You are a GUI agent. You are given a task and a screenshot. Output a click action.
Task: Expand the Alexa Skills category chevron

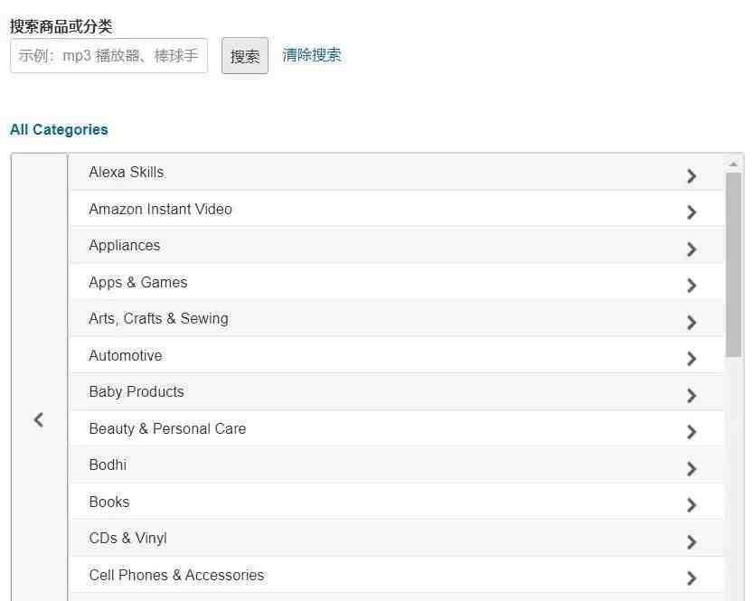(x=692, y=176)
